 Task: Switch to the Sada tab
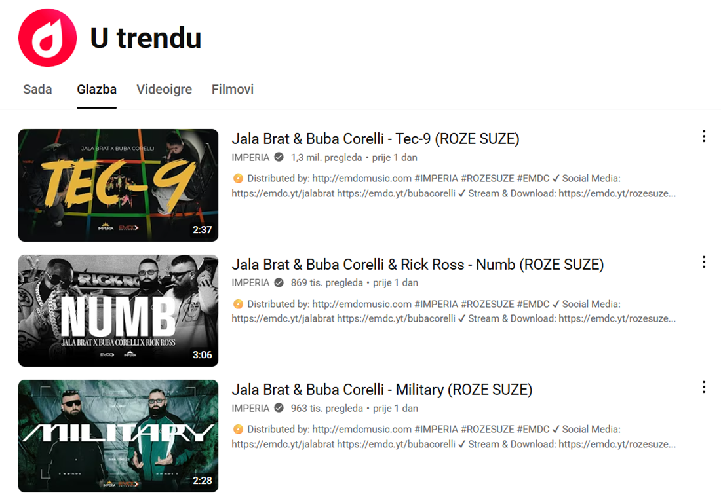(37, 89)
